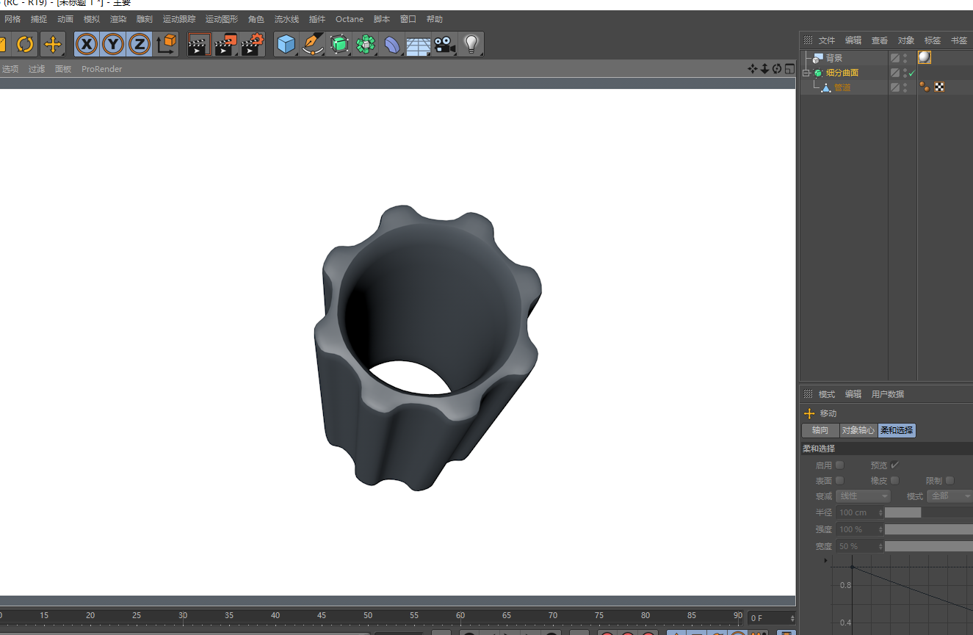Open the 雕刻 menu
The height and width of the screenshot is (635, 973).
click(x=145, y=19)
